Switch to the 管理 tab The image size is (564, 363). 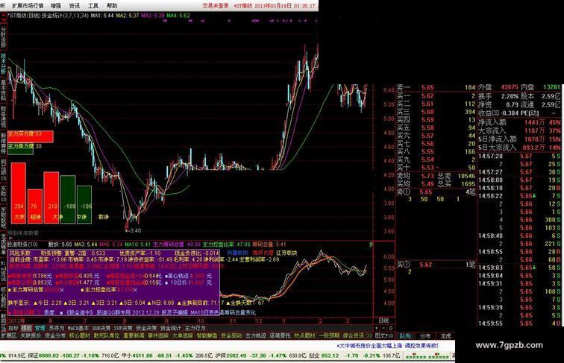click(x=40, y=328)
